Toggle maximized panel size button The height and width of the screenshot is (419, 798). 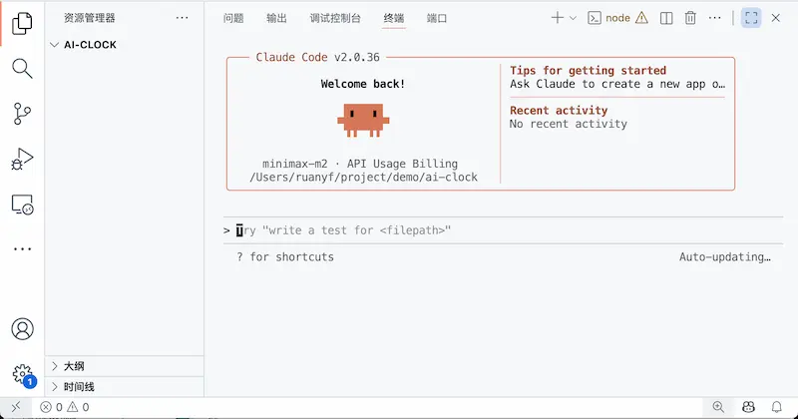[750, 18]
